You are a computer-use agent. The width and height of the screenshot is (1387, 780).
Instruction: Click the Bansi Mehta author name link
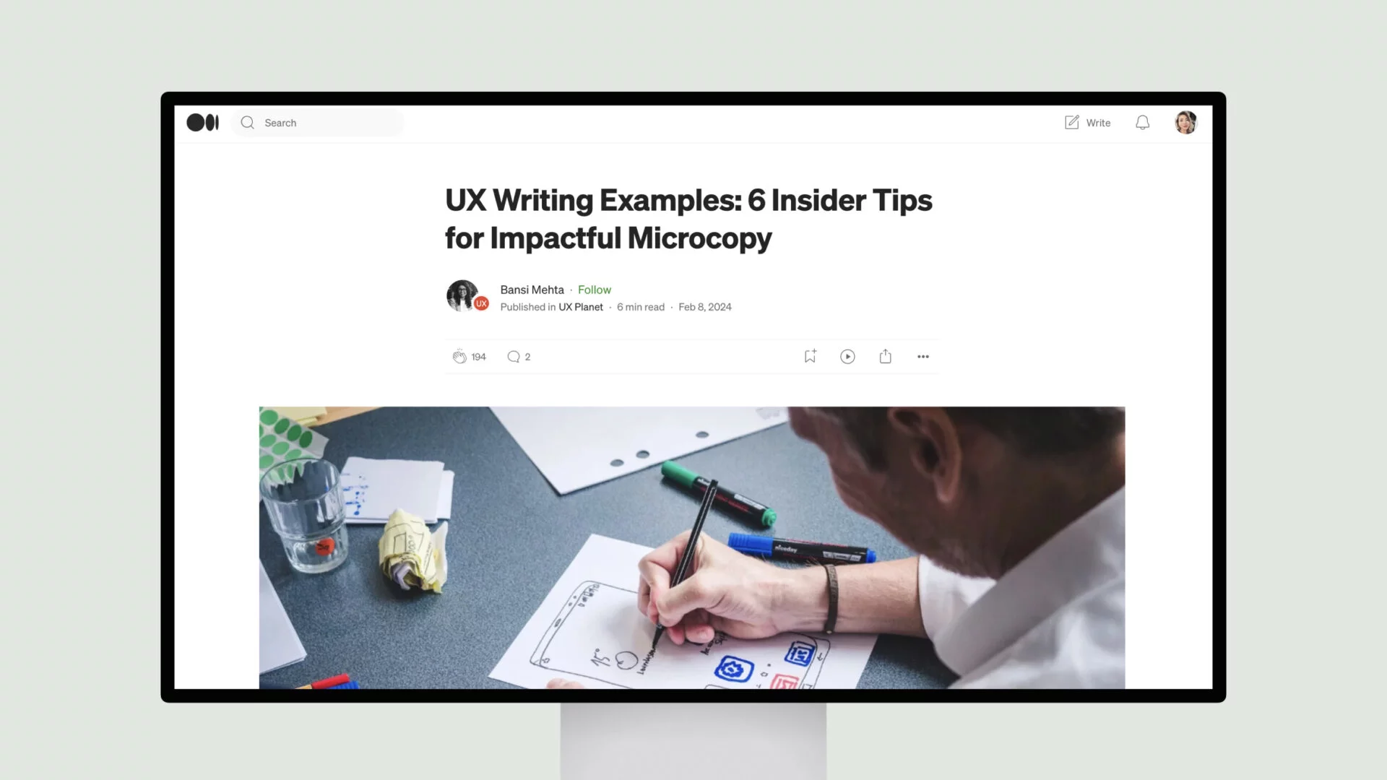(532, 289)
